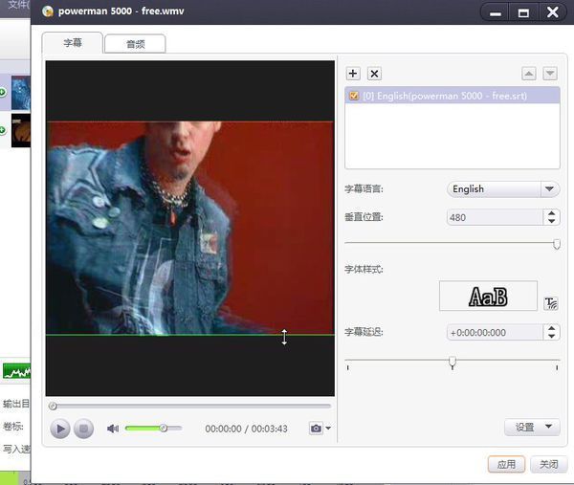Remove selected subtitle with X icon
Viewport: 574px width, 485px height.
click(x=374, y=74)
